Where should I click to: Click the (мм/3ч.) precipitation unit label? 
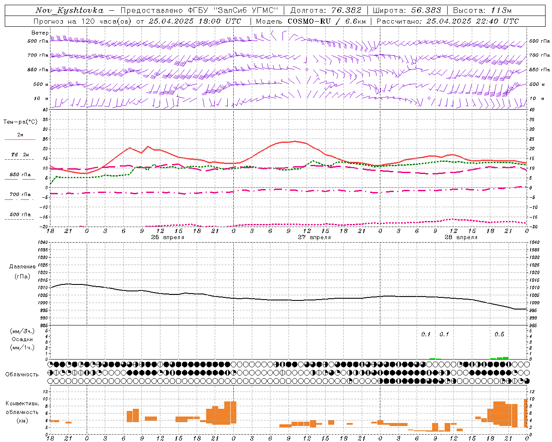22,331
